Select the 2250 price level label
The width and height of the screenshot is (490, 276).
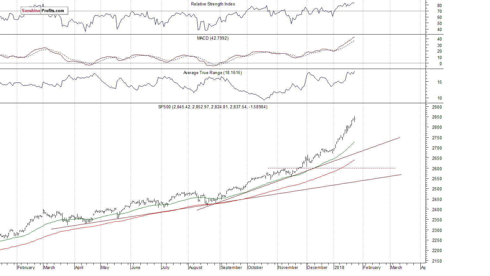coord(437,241)
